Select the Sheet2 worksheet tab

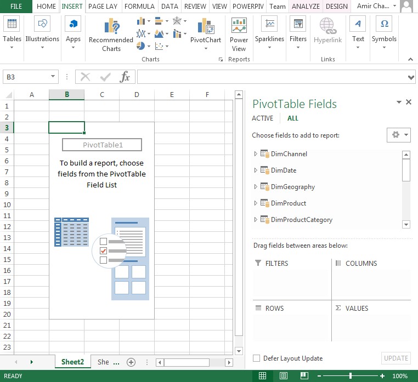click(72, 362)
